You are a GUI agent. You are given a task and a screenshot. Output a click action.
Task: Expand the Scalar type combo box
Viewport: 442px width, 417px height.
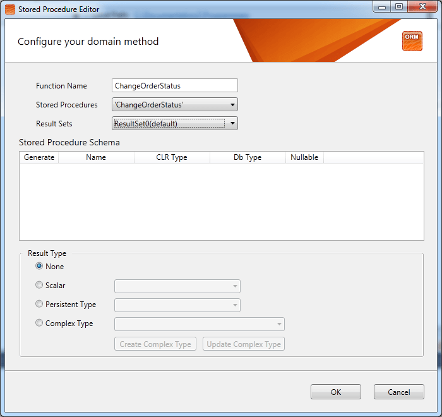(x=177, y=286)
